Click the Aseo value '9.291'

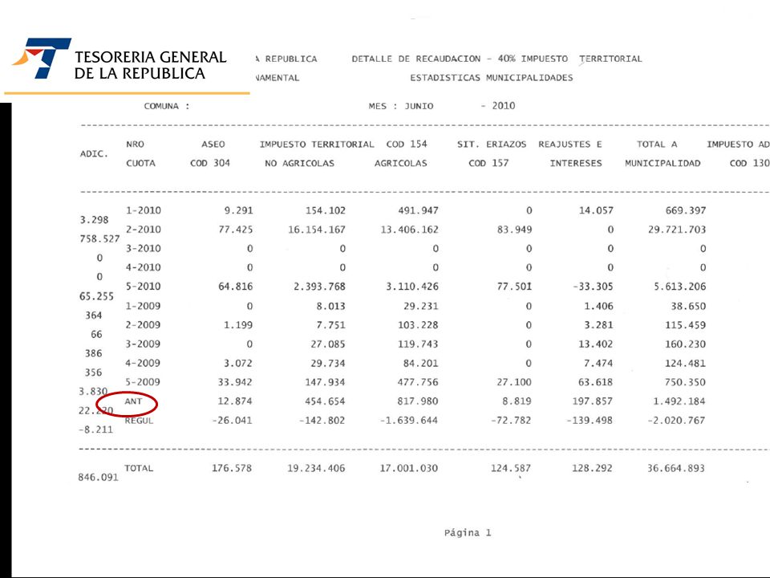pos(239,210)
